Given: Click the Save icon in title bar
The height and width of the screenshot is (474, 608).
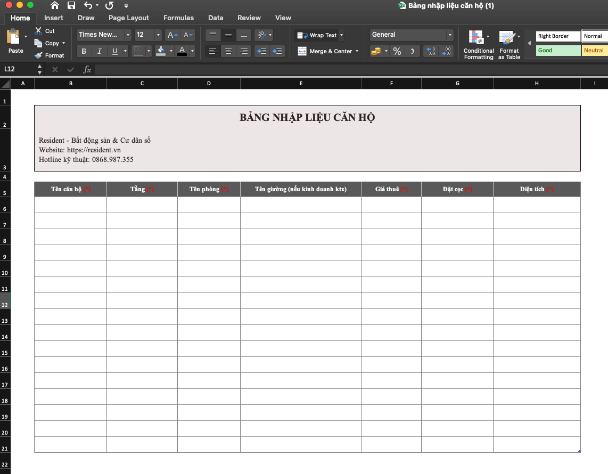Looking at the screenshot, I should (x=71, y=5).
